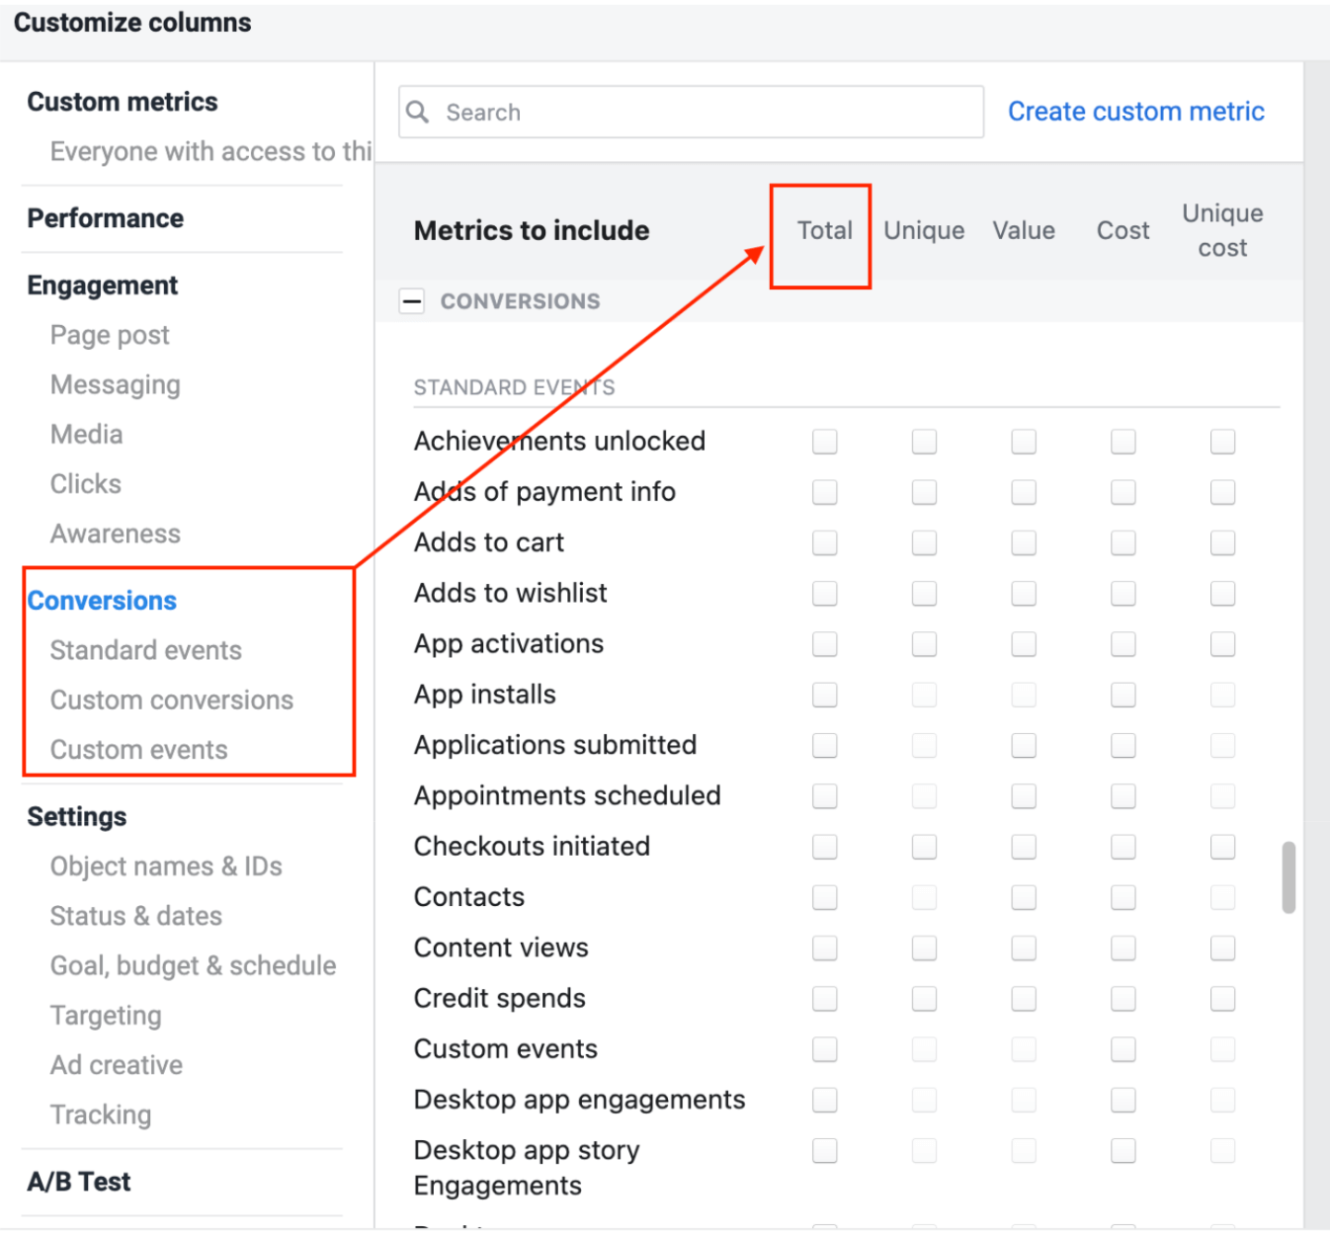
Task: Click the metrics list scrollbar thumb
Action: tap(1288, 877)
